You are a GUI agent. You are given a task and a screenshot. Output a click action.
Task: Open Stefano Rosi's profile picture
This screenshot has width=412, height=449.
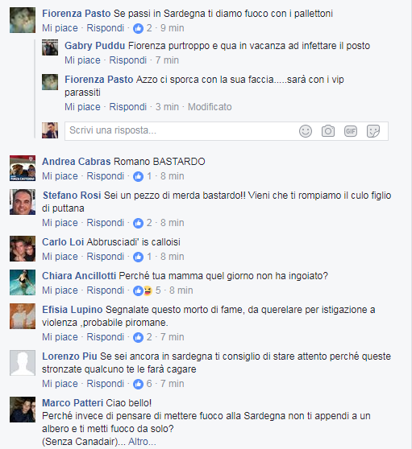(x=23, y=202)
